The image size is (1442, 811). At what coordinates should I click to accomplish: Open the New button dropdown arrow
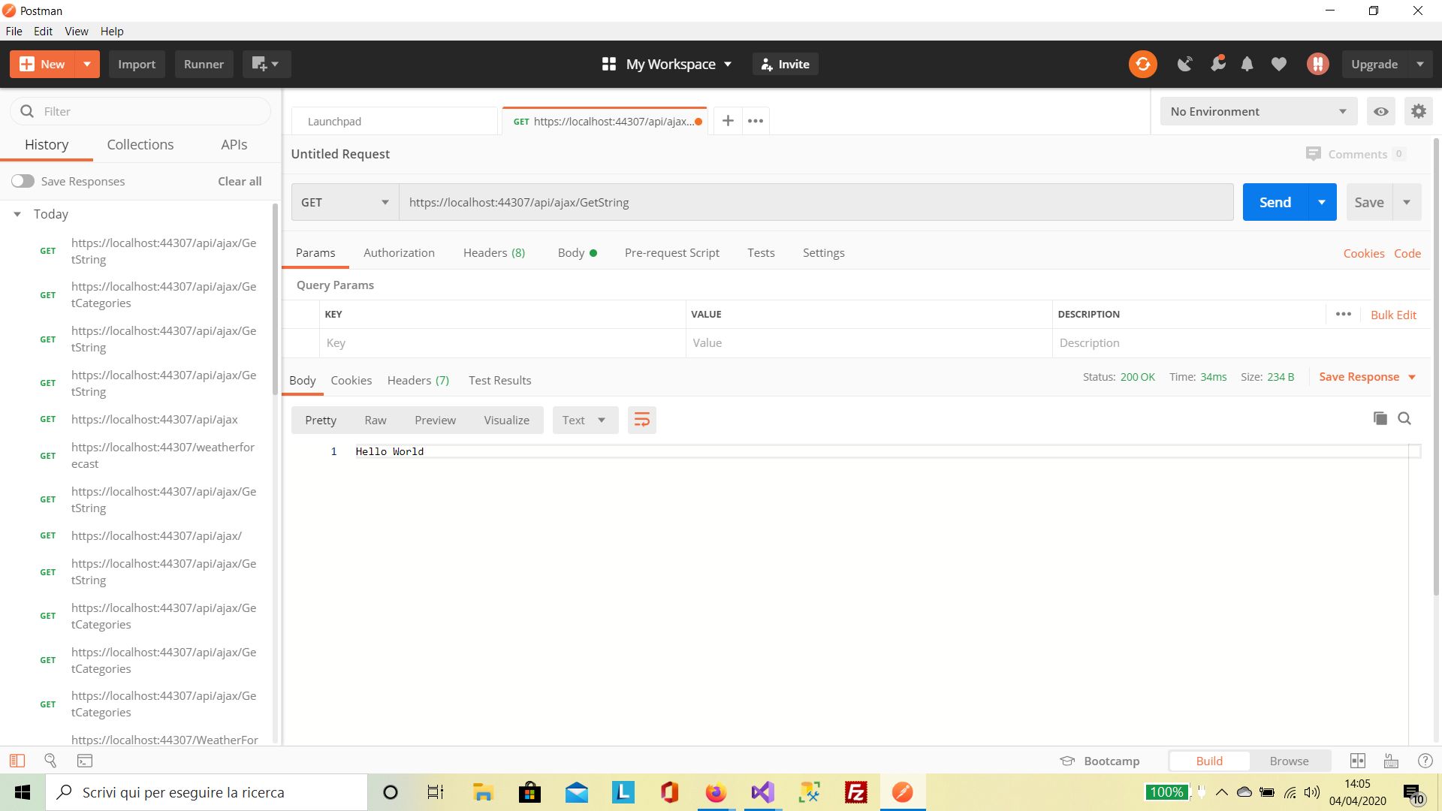pos(87,64)
